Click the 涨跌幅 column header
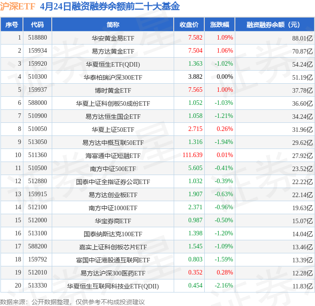 click(x=220, y=25)
